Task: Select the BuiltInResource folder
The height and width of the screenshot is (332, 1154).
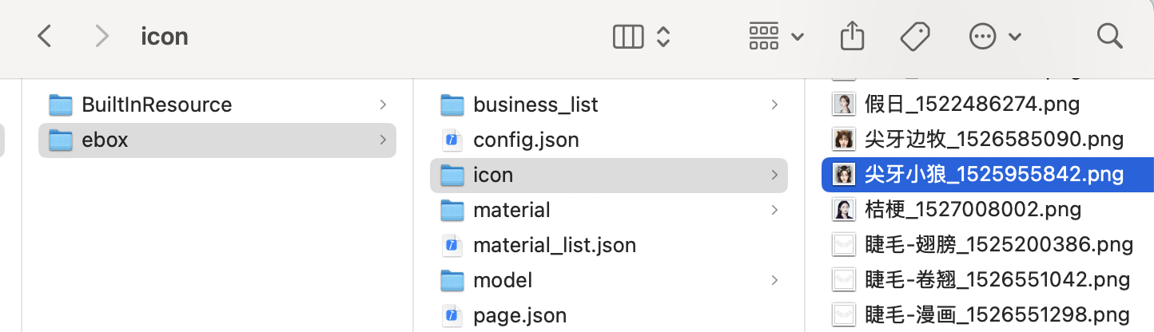Action: [x=157, y=105]
